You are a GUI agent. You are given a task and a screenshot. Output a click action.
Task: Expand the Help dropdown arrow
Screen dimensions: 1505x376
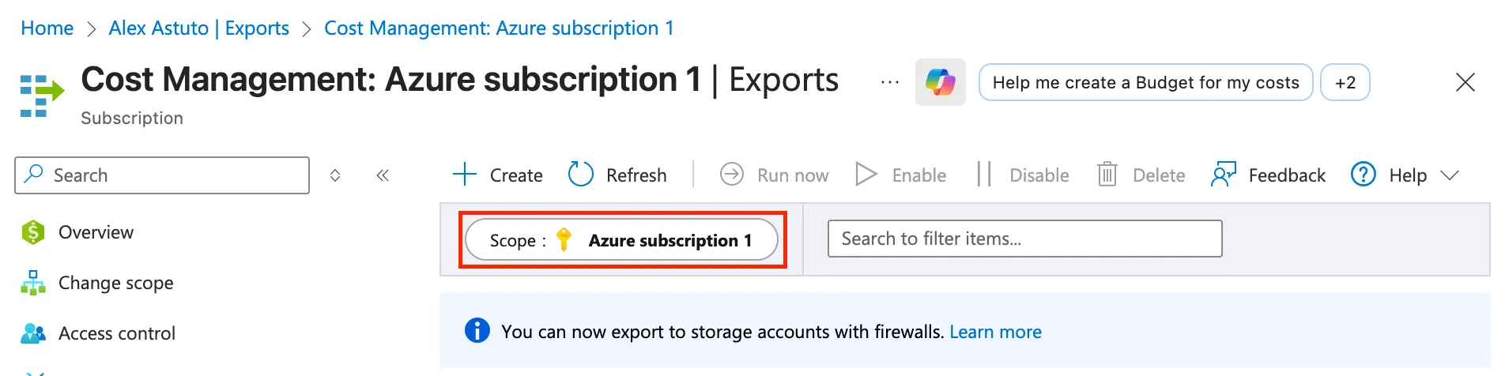click(1450, 175)
